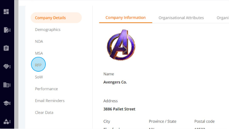Click the vertical grey scrollbar beside sidebar
Image resolution: width=229 pixels, height=133 pixels.
click(x=17, y=64)
